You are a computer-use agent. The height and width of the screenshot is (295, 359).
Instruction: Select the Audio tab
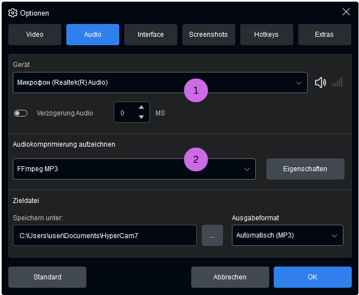(x=93, y=35)
